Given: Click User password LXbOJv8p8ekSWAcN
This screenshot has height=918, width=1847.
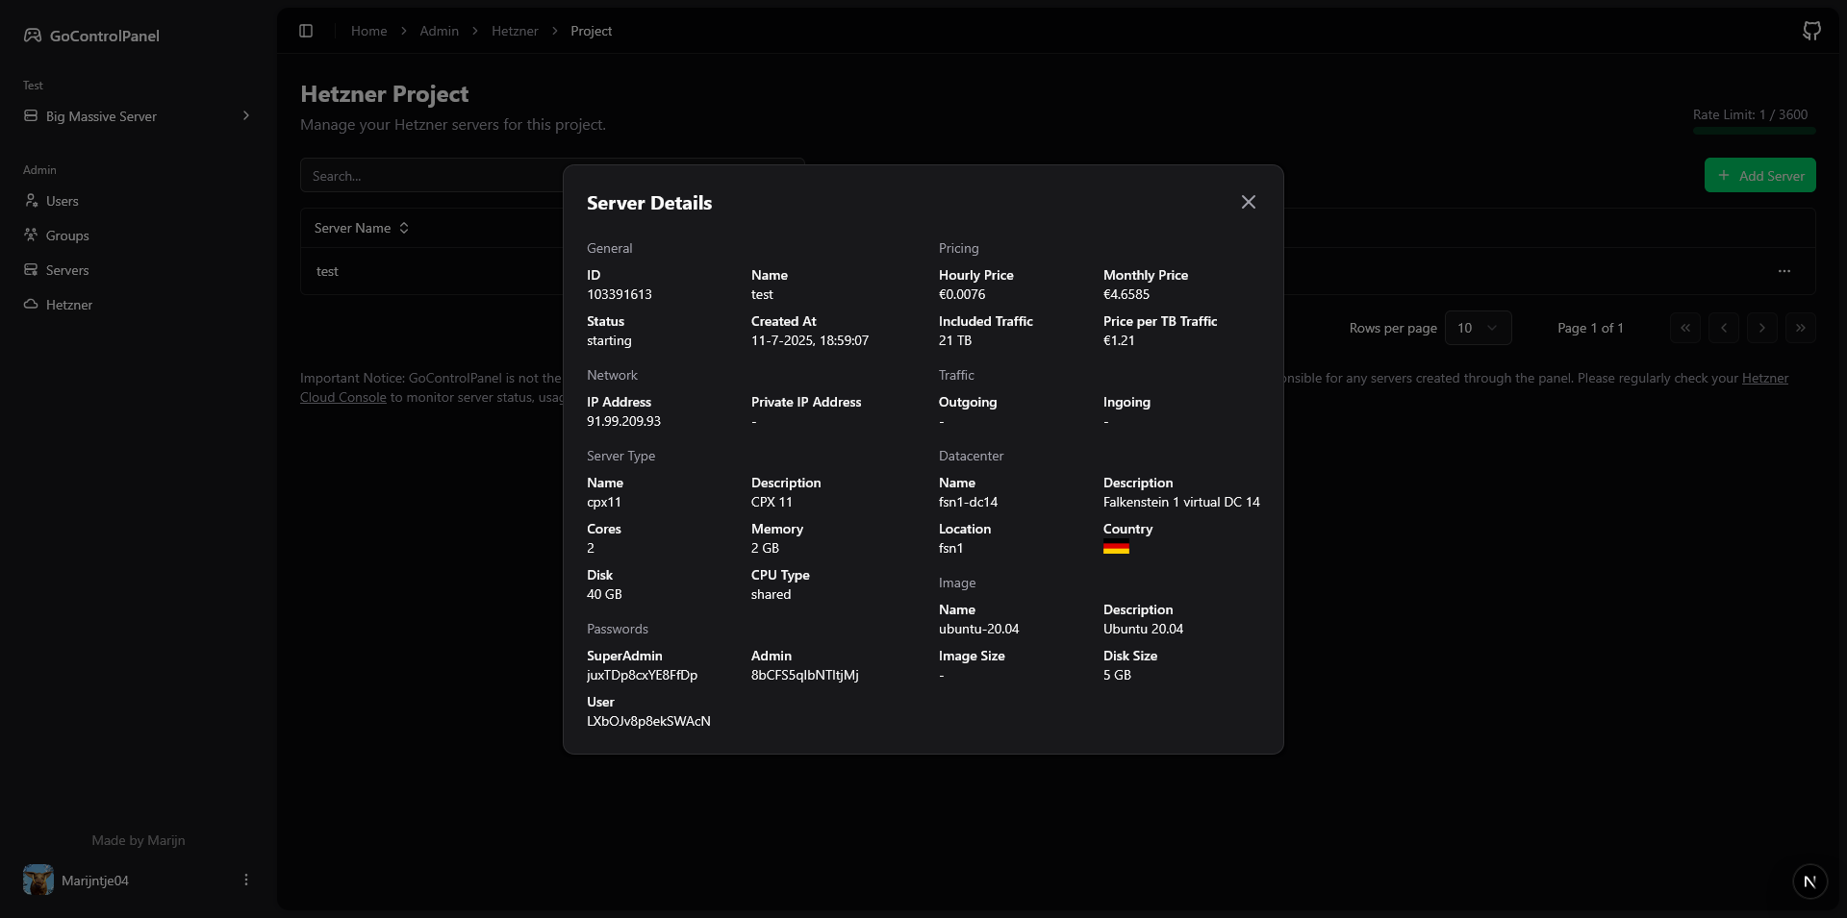Looking at the screenshot, I should tap(648, 721).
